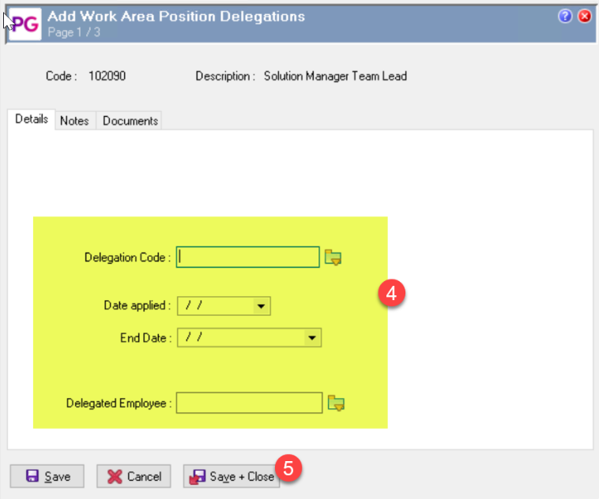Screen dimensions: 599x499
Task: Expand the Date applied dropdown arrow
Action: [262, 306]
